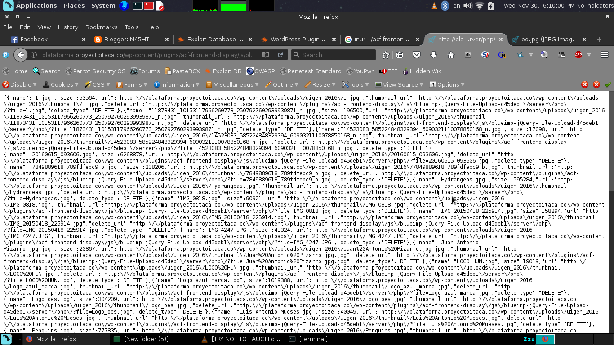The height and width of the screenshot is (345, 614).
Task: Open Downloads via the down-arrow icon
Action: [433, 54]
